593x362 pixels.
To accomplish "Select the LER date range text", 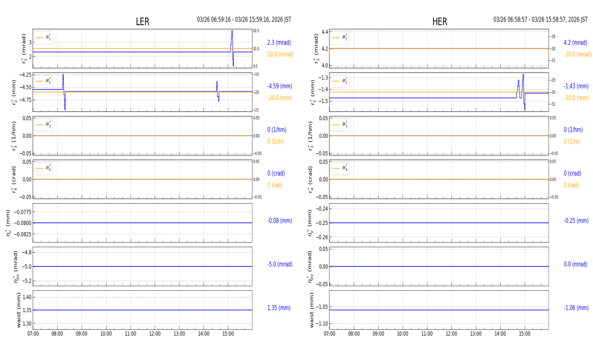I will pos(244,20).
